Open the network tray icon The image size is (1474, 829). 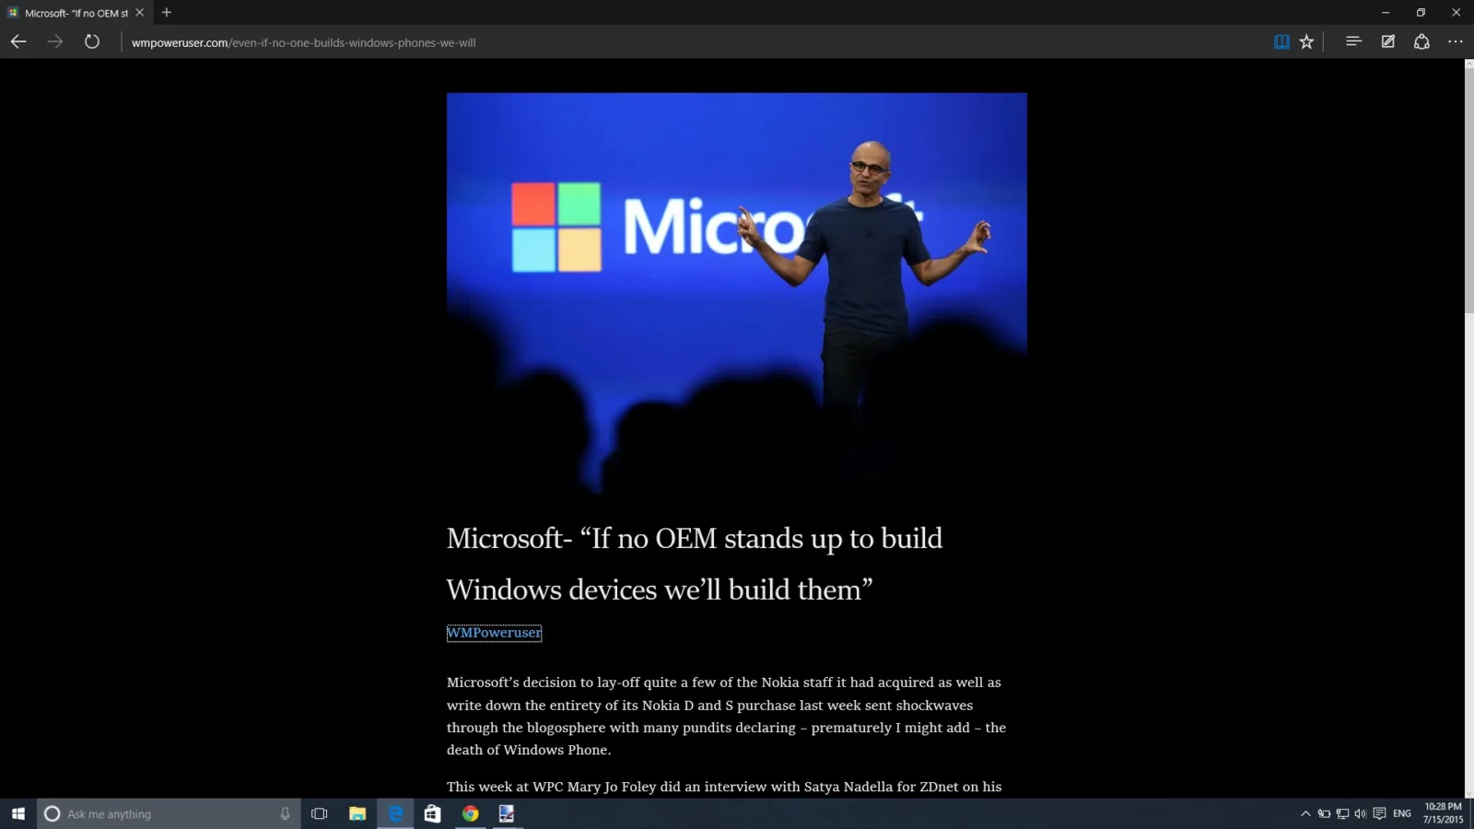coord(1342,813)
